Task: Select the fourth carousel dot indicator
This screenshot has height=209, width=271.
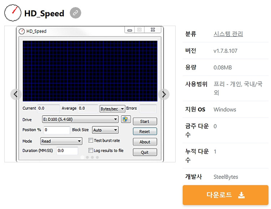Action: click(x=97, y=157)
